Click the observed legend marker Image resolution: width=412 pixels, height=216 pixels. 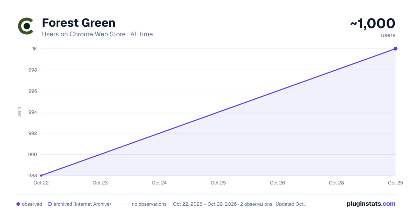point(18,204)
